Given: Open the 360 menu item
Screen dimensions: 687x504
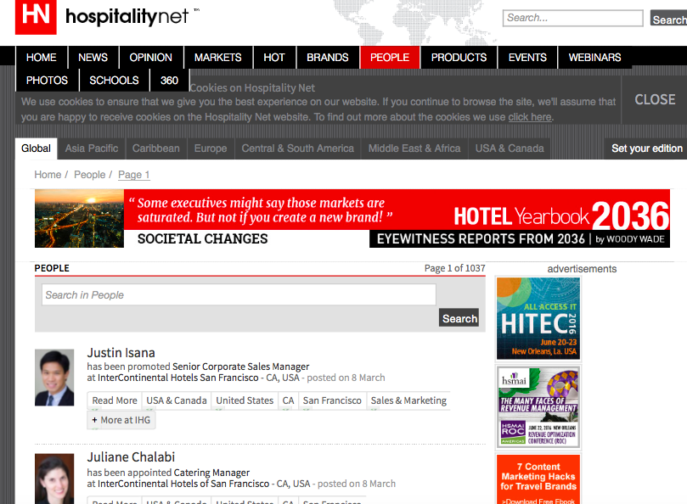Looking at the screenshot, I should tap(169, 81).
